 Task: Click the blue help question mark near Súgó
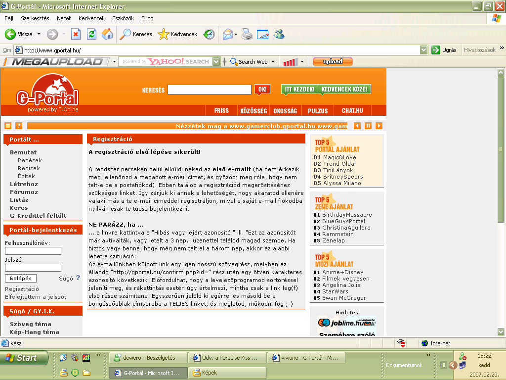pos(78,278)
